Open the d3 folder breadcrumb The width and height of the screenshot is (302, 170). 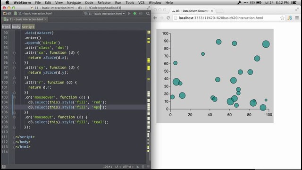[x=7, y=14]
